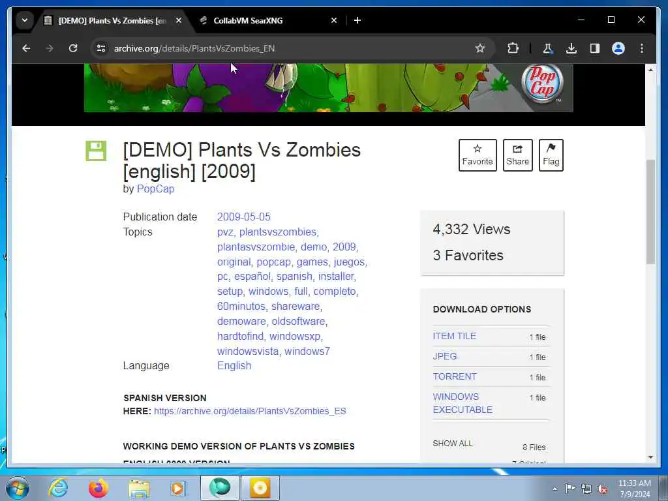Close the CollabVM SearXNG tab

click(x=334, y=20)
